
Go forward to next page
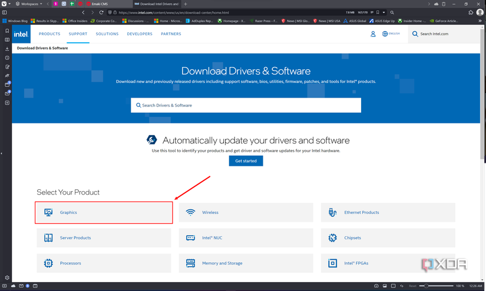tap(92, 12)
